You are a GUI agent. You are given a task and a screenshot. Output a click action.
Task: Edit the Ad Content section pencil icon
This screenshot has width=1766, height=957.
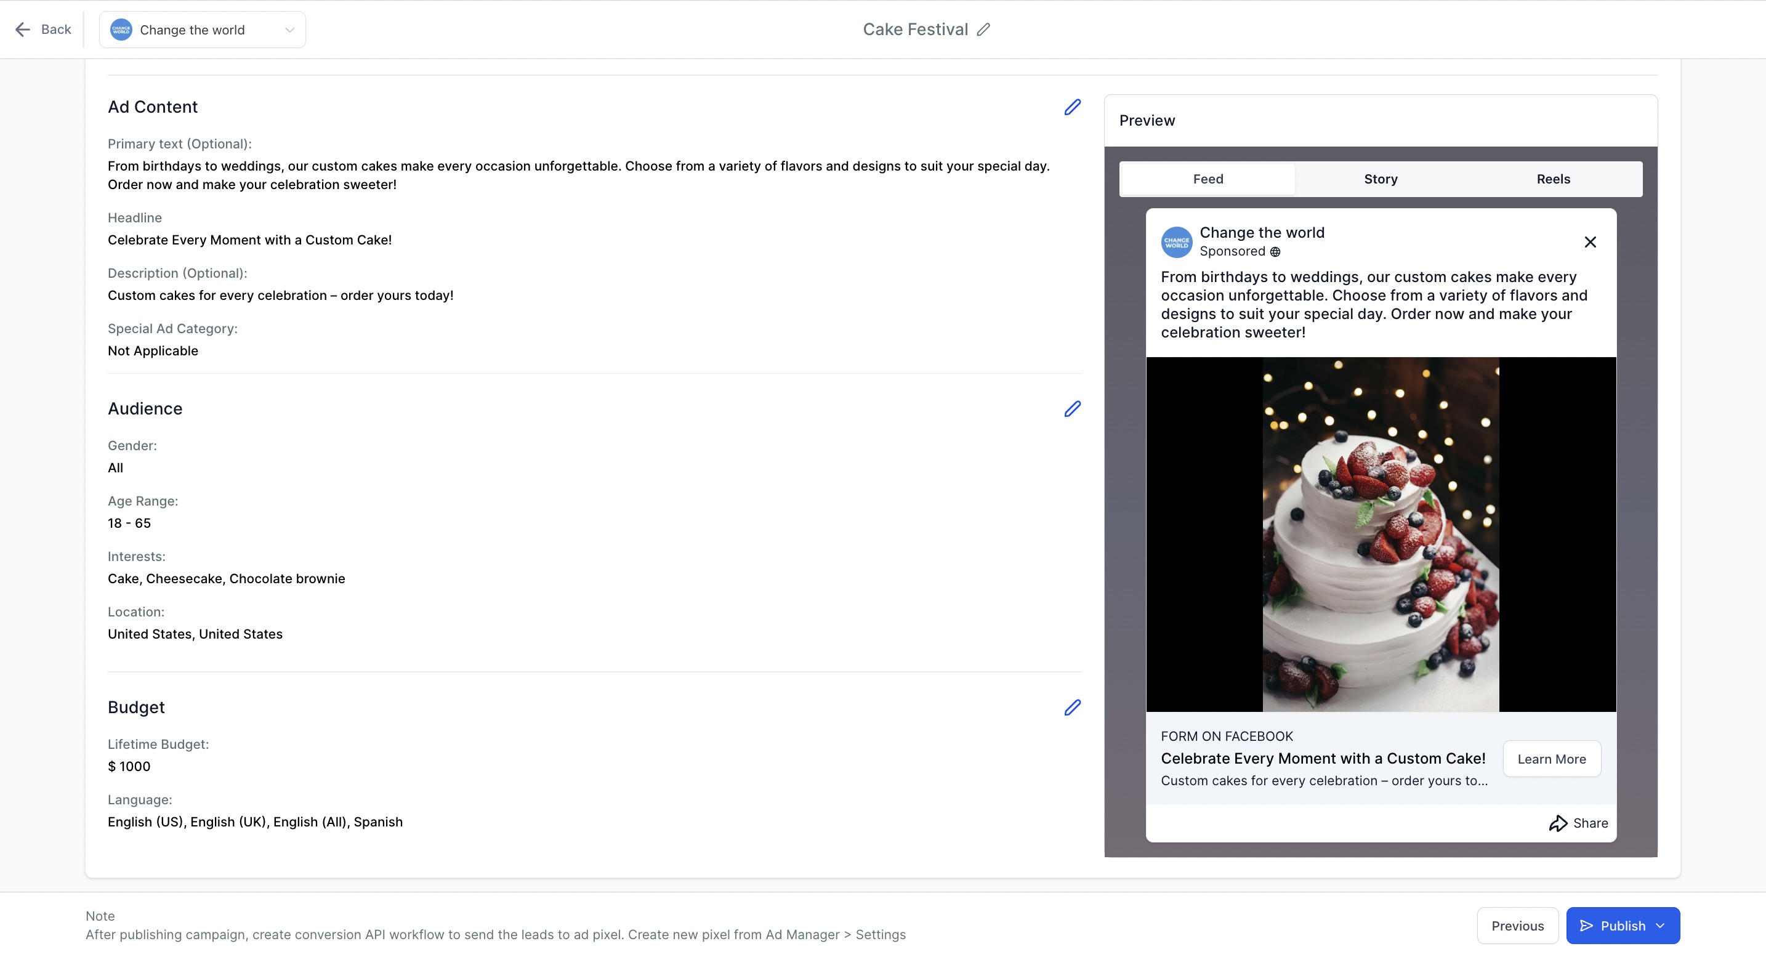1072,107
